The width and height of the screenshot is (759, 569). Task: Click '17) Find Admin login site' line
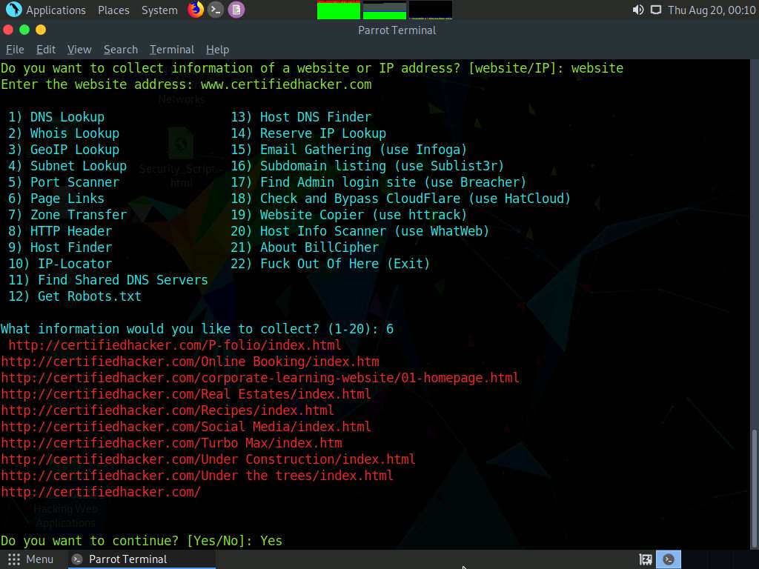[x=378, y=182]
